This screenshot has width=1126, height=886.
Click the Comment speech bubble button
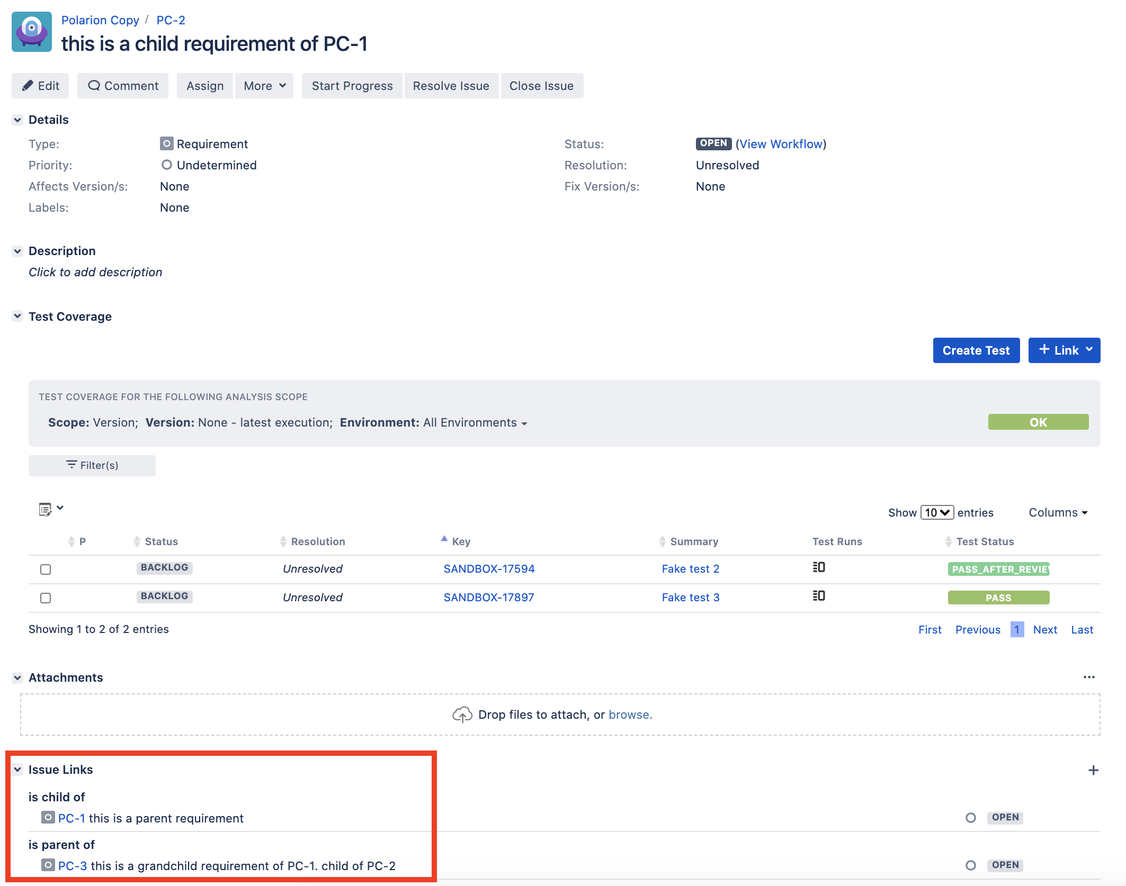123,86
